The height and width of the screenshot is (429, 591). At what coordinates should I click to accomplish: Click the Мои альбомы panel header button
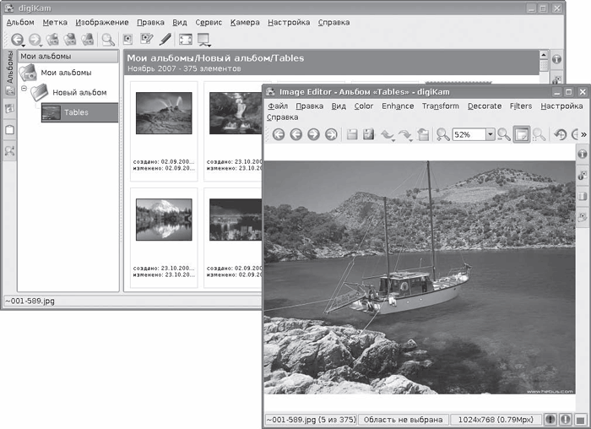point(68,57)
